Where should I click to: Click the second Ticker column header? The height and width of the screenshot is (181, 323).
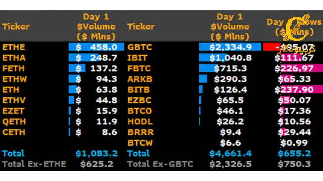(x=141, y=27)
